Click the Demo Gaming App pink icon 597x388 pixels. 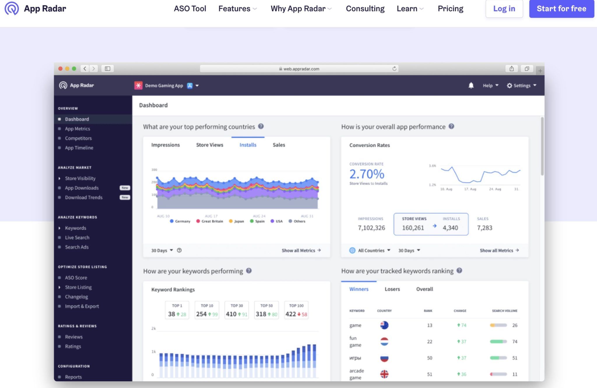pyautogui.click(x=138, y=85)
